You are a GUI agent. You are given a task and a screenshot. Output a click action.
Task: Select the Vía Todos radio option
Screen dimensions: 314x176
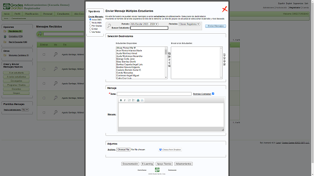tap(90, 31)
